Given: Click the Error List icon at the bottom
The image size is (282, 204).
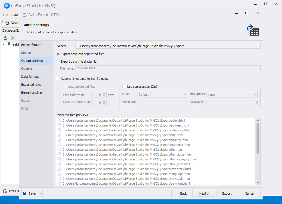Looking at the screenshot, I should 5,191.
